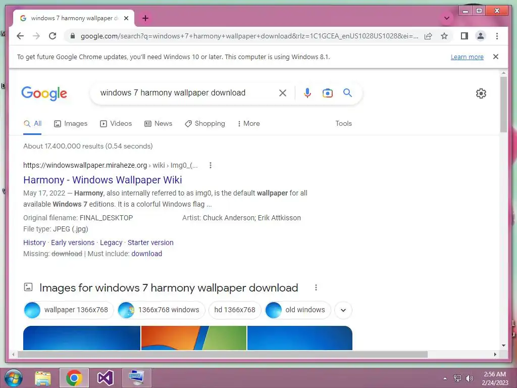Select the hd 1366x768 chip
The width and height of the screenshot is (517, 388).
[x=235, y=310]
